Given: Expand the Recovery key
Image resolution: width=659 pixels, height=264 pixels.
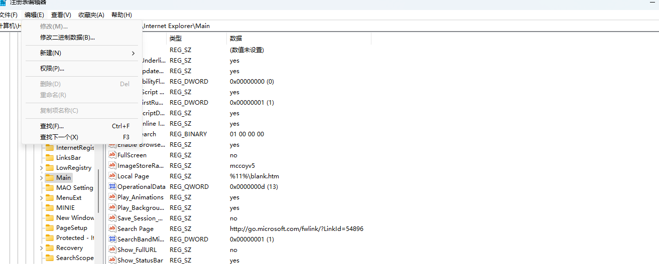Looking at the screenshot, I should click(x=41, y=248).
